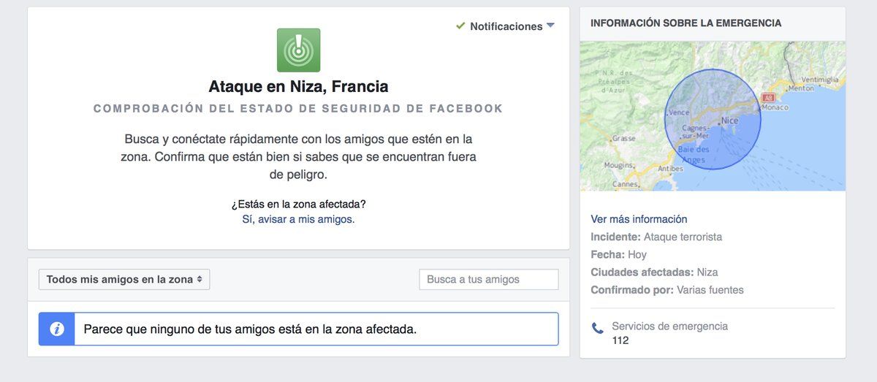Click the 112 emergency number

pyautogui.click(x=620, y=340)
